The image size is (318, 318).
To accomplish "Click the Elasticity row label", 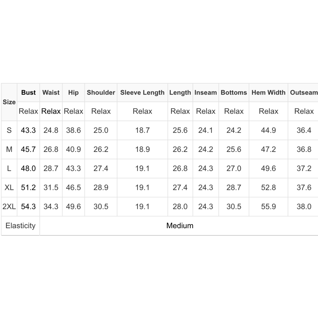I will point(20,226).
